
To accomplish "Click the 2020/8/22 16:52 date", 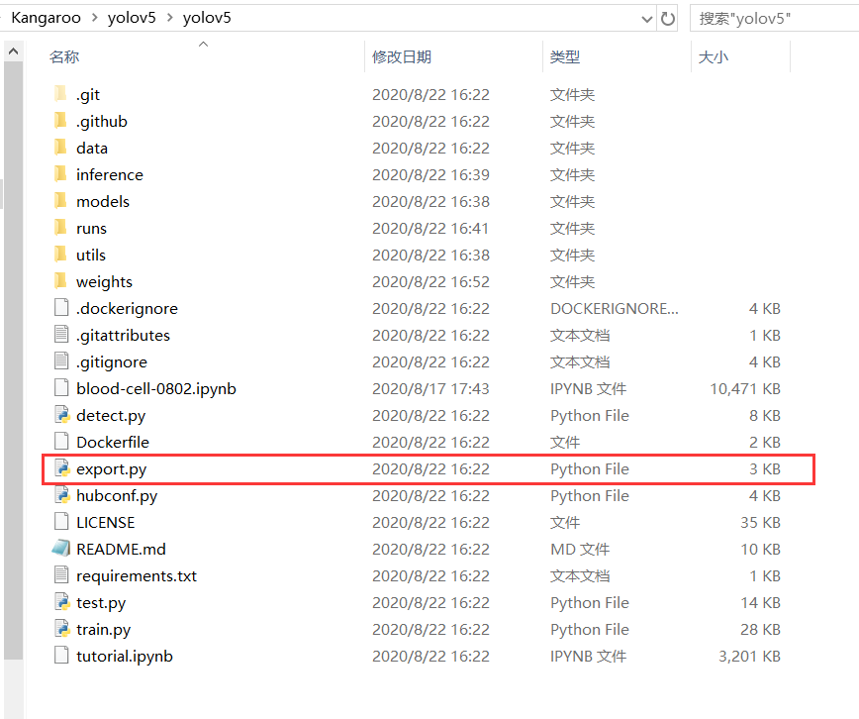I will [430, 282].
